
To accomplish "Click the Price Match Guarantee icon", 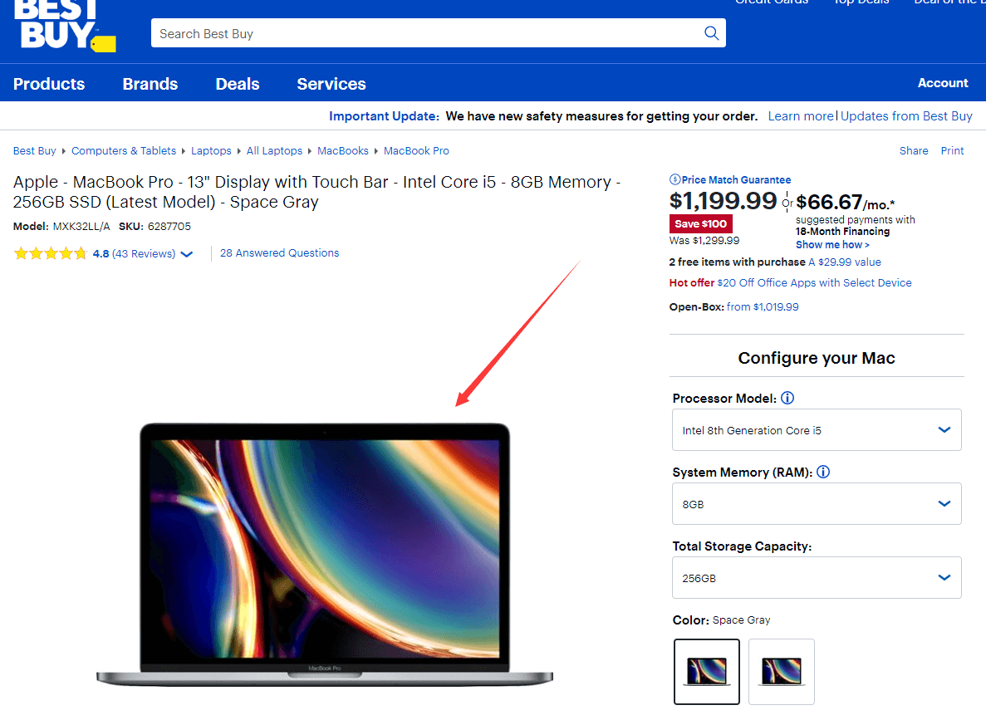I will [675, 179].
